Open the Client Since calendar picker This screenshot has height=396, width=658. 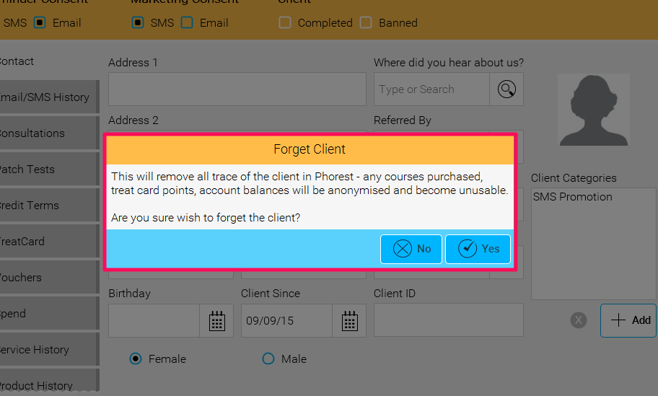point(349,321)
